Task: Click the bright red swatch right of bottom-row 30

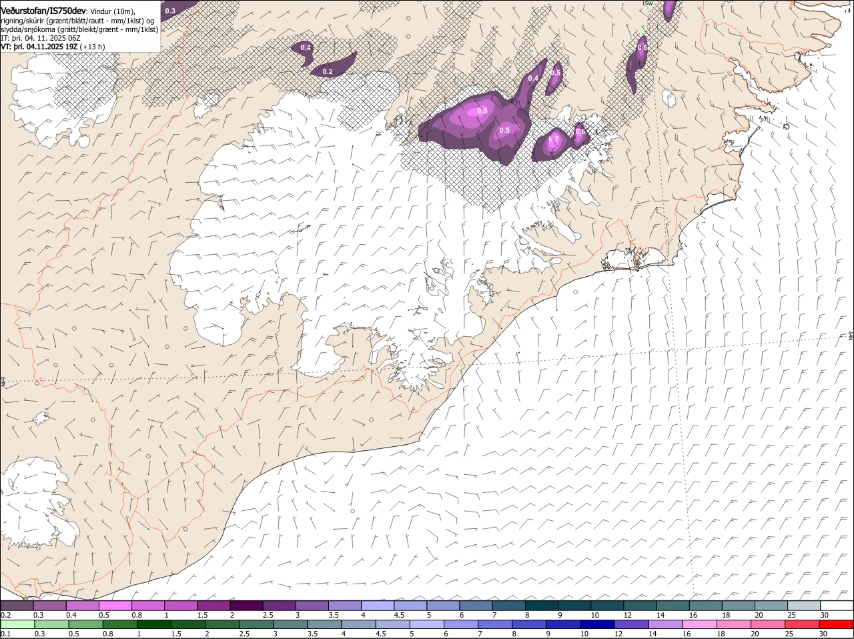Action: (x=837, y=624)
